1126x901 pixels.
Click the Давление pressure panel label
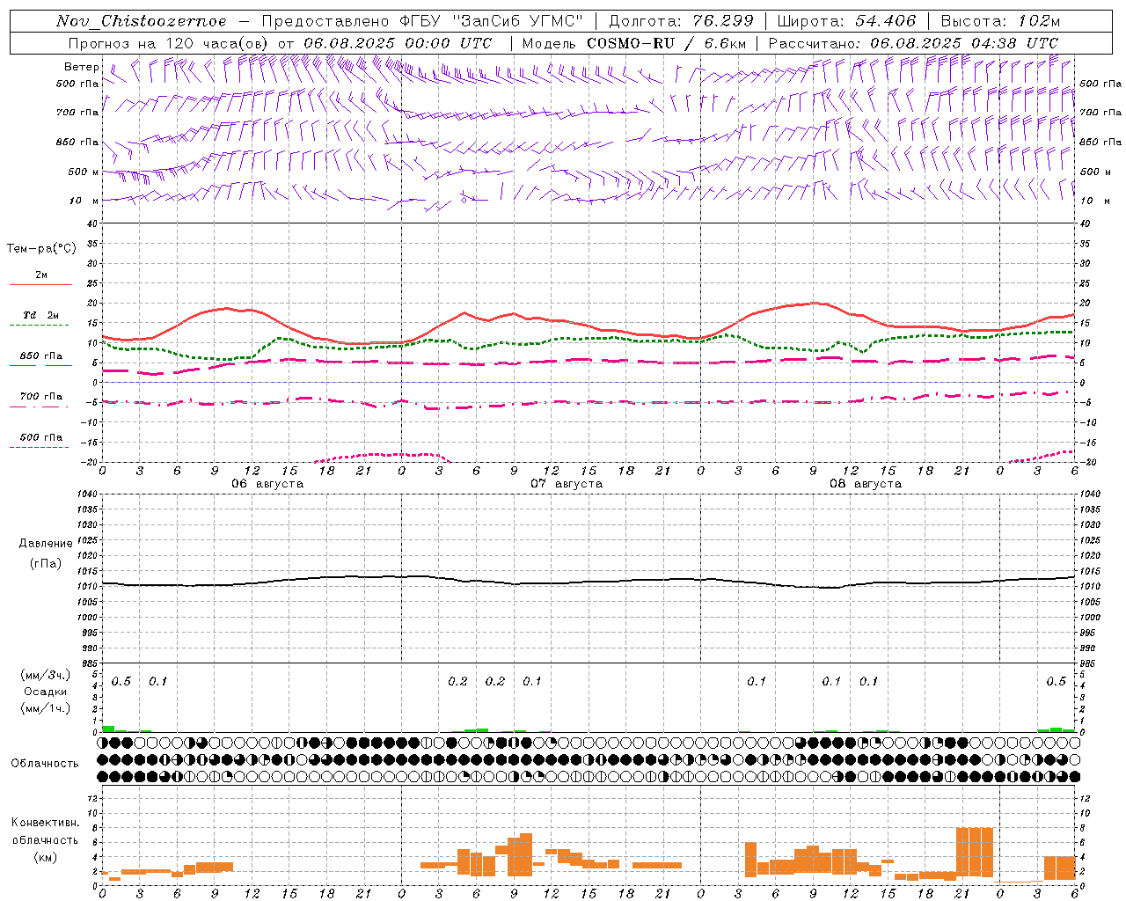click(x=46, y=544)
